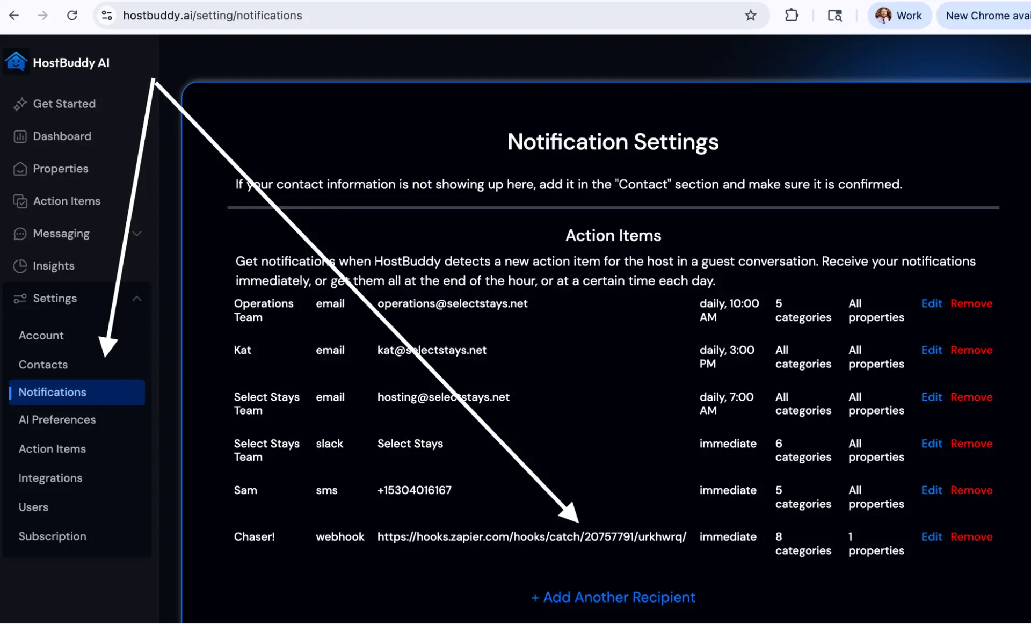1031x624 pixels.
Task: Select the Settings sliders icon
Action: pyautogui.click(x=20, y=298)
